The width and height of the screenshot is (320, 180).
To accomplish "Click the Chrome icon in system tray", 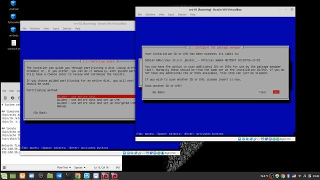I will (x=282, y=176).
